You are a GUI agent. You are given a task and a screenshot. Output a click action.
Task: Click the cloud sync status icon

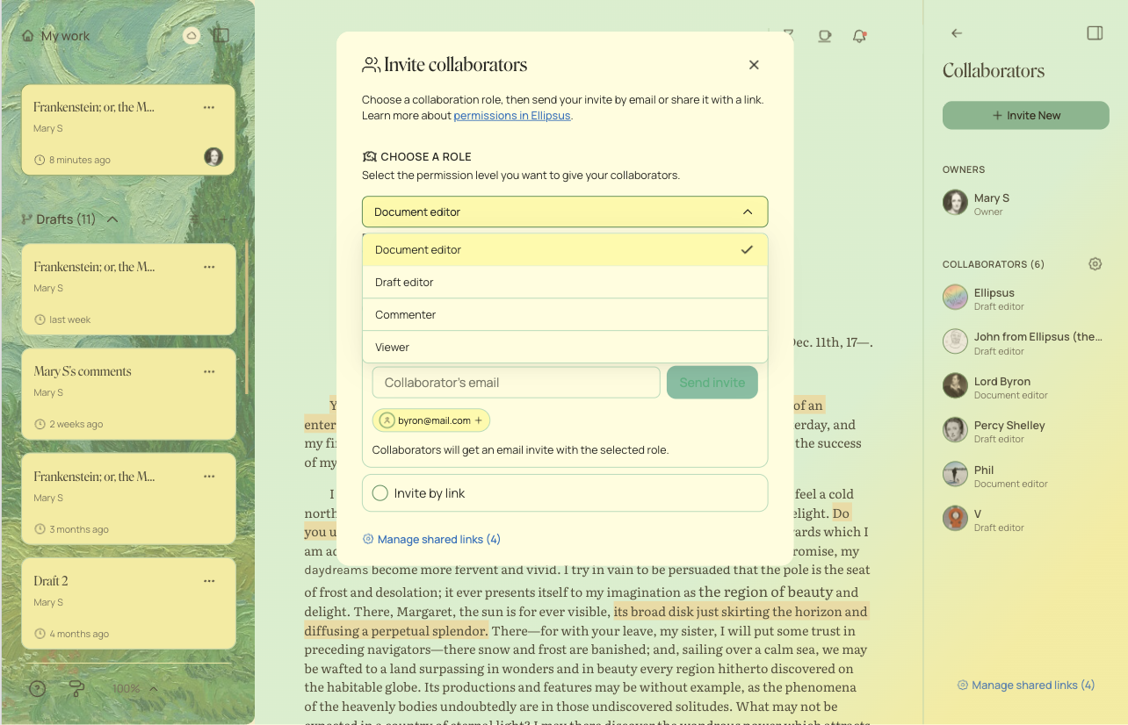[x=192, y=35]
